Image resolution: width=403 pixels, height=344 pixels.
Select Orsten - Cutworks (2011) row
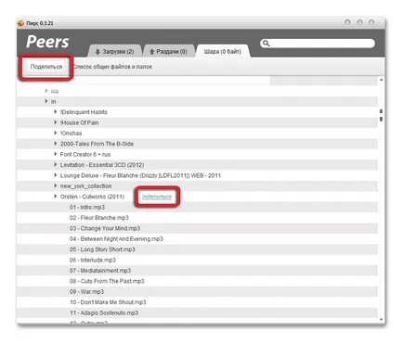click(197, 197)
